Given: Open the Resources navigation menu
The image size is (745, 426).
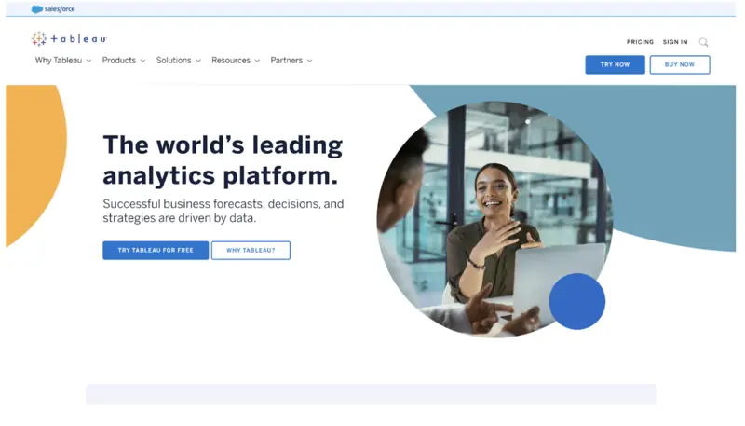Looking at the screenshot, I should [230, 61].
